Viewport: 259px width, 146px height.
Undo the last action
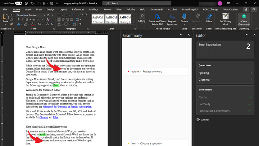tap(32, 3)
